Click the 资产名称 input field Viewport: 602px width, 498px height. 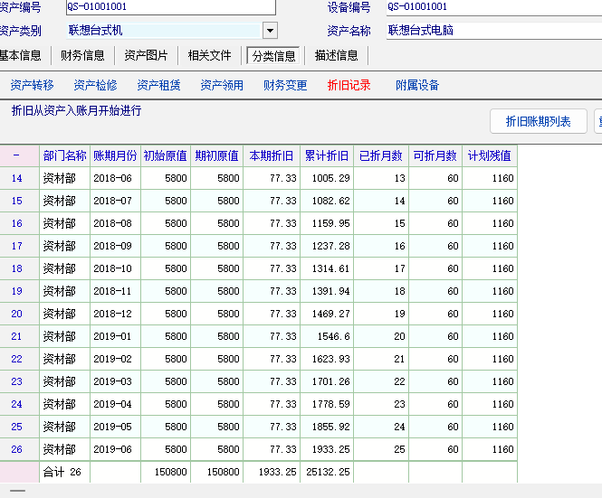[x=493, y=31]
